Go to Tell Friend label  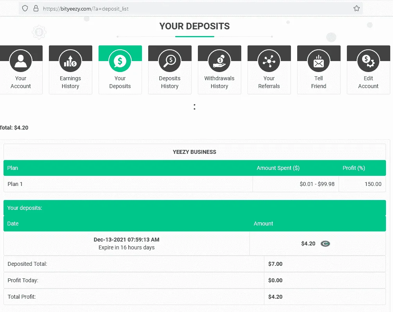click(x=319, y=82)
